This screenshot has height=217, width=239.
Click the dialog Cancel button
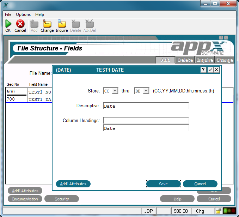click(200, 184)
